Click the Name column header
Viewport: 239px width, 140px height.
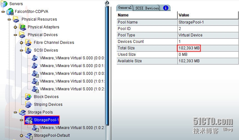147,15
